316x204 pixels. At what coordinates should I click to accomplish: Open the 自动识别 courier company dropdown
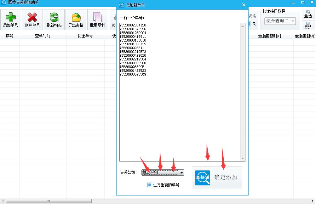click(x=182, y=173)
